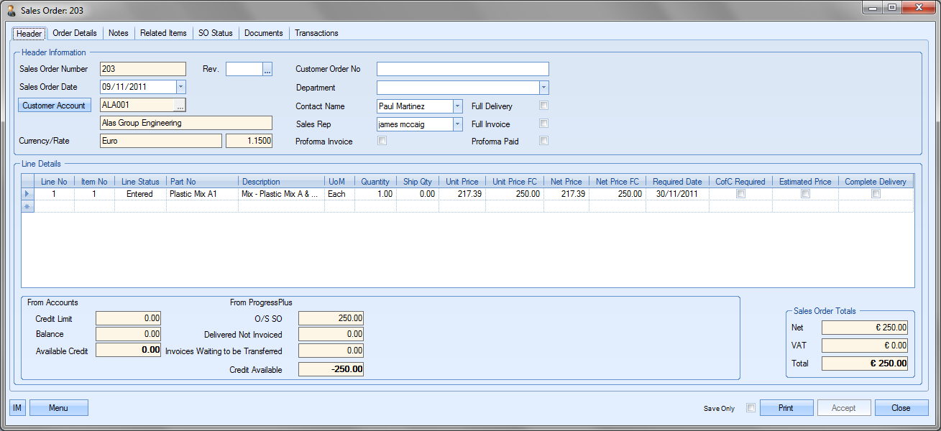This screenshot has width=941, height=431.
Task: Click the Customer Account button
Action: (x=55, y=106)
